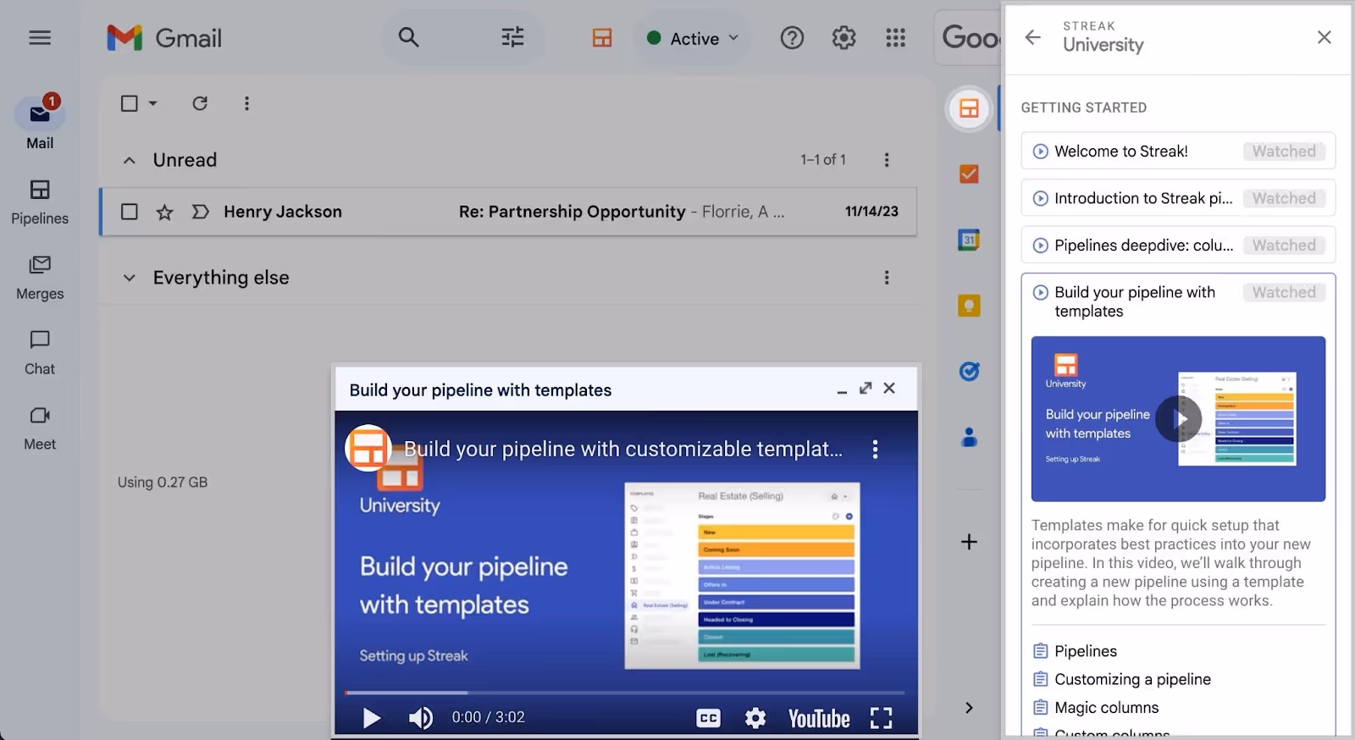
Task: Toggle closed captions on video
Action: (x=708, y=718)
